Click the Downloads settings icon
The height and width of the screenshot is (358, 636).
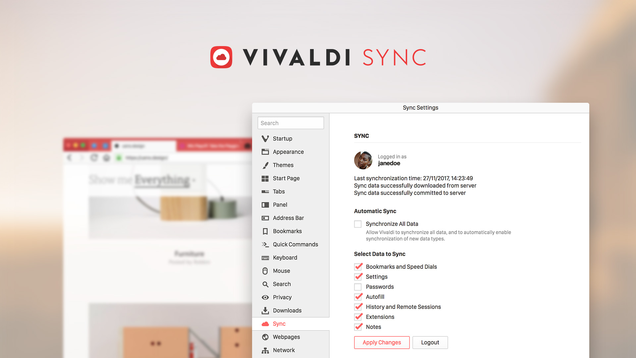point(265,310)
